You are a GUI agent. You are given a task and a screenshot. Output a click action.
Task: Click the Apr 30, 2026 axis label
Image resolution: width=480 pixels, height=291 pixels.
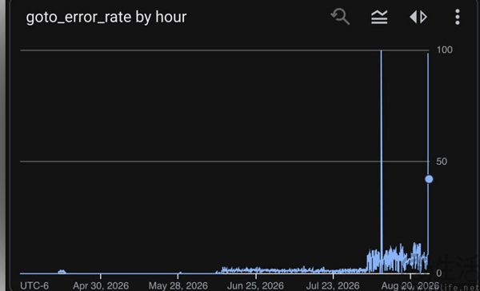coord(101,285)
